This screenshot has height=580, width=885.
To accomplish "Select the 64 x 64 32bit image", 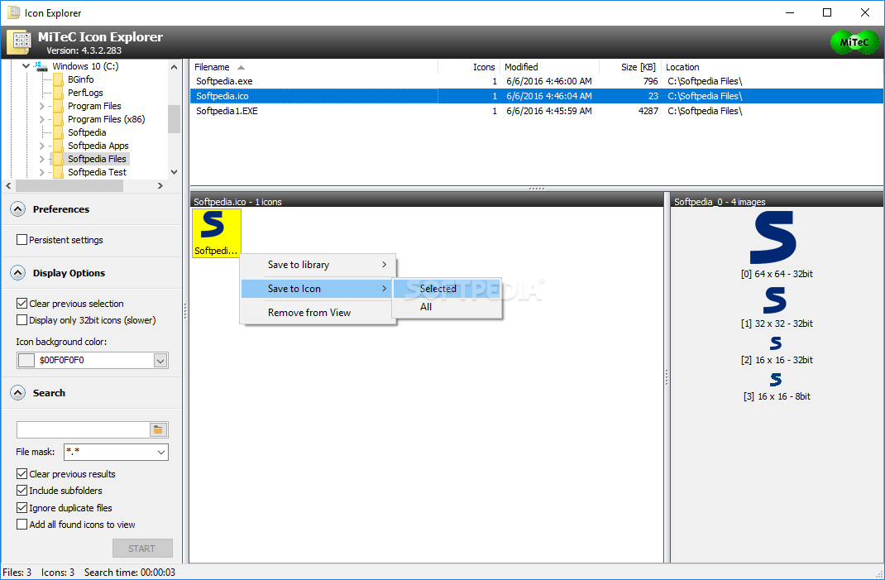I will pos(773,237).
